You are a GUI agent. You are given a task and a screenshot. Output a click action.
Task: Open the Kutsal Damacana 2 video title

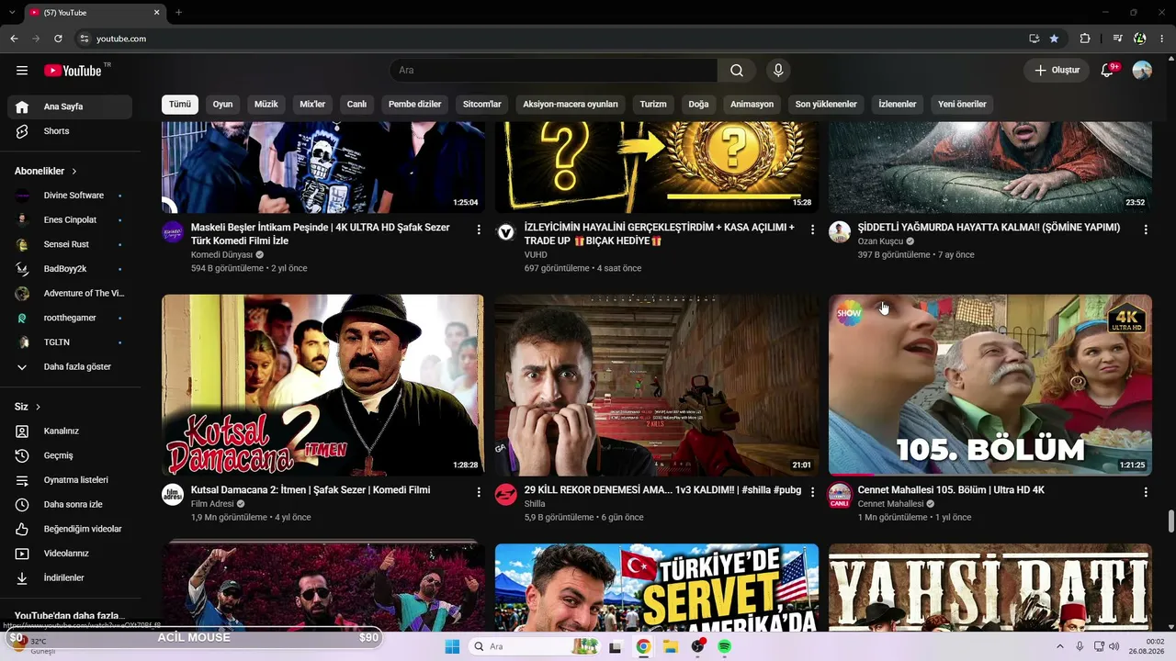click(311, 490)
